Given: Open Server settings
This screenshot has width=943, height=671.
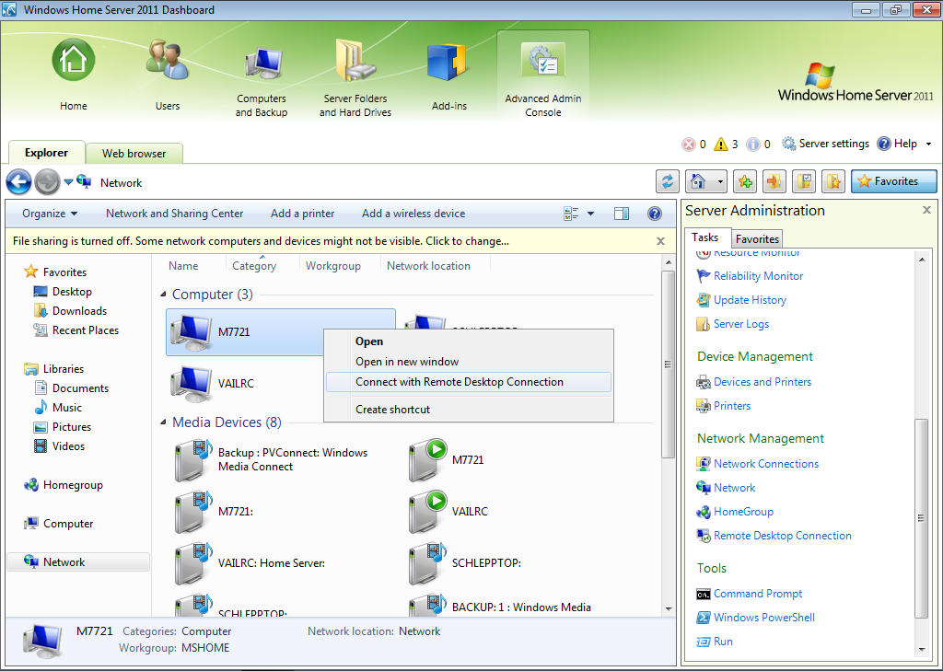Looking at the screenshot, I should [825, 144].
